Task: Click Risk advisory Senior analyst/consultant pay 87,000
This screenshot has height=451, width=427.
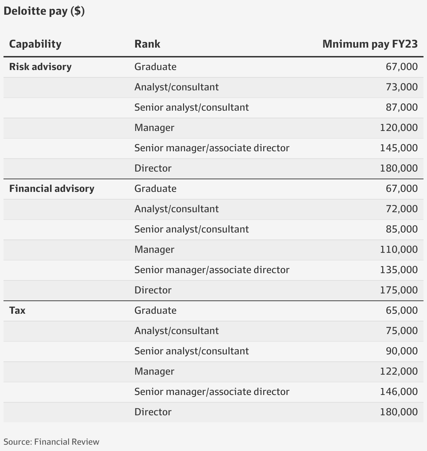Action: [402, 107]
